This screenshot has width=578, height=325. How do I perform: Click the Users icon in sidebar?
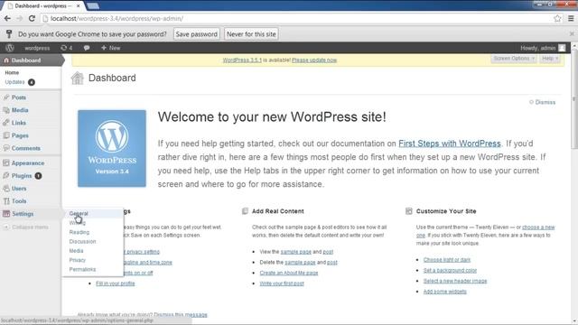coord(6,189)
